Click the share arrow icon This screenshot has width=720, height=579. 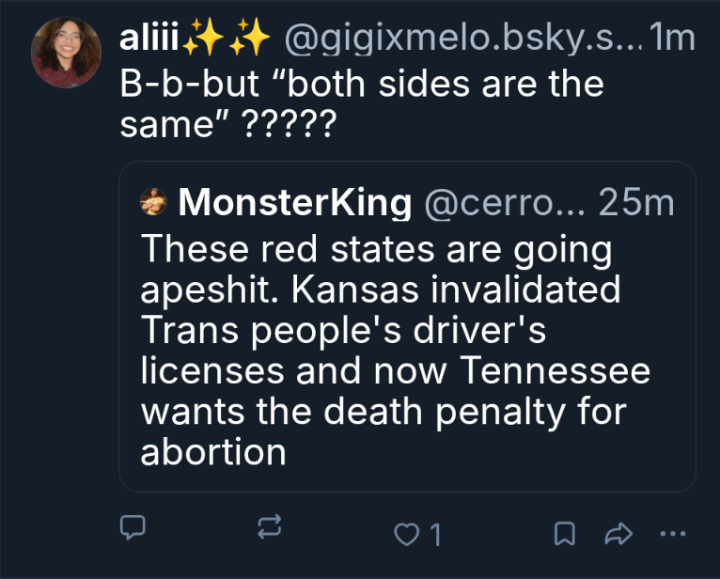tap(618, 534)
